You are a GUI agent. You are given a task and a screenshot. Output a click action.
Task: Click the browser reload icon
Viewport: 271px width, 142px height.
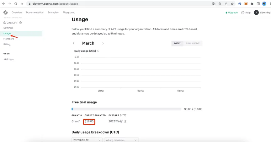[16, 4]
